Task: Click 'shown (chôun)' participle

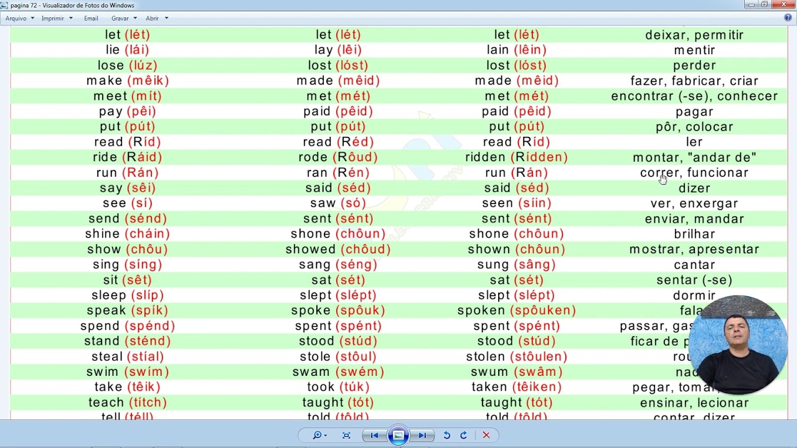Action: pos(517,250)
